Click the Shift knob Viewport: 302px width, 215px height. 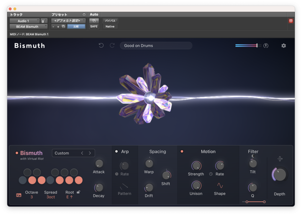click(166, 175)
